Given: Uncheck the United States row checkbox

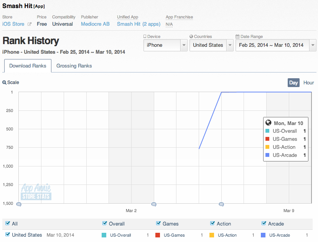Looking at the screenshot, I should [x=8, y=234].
